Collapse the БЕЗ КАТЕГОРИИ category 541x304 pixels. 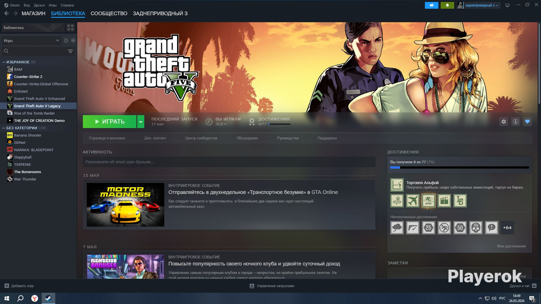click(4, 128)
